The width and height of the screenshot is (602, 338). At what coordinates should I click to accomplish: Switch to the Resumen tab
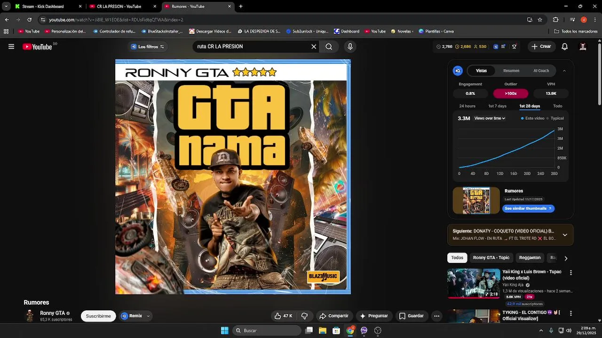511,70
